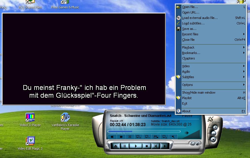
Task: Click the next track button
Action: pyautogui.click(x=165, y=146)
